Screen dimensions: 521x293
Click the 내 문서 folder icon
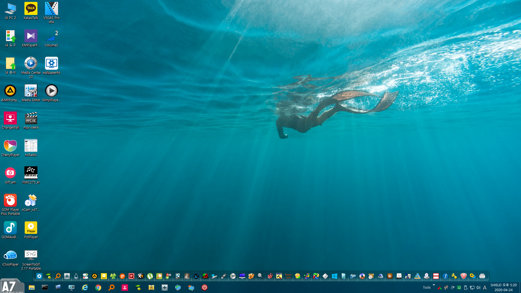pyautogui.click(x=10, y=66)
